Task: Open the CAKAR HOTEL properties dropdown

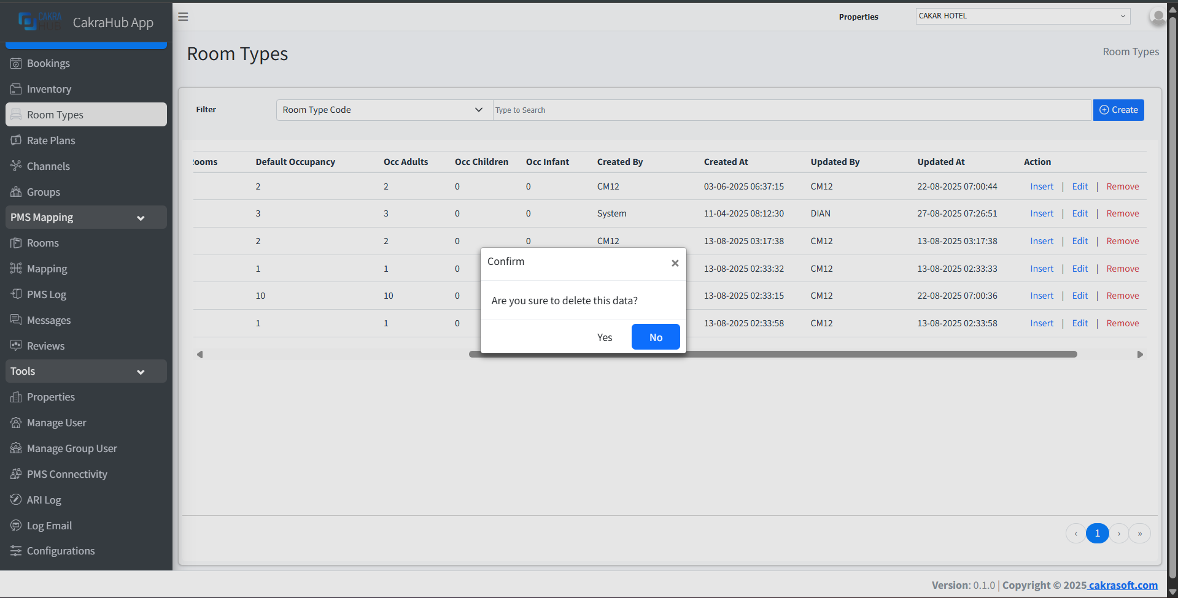Action: click(1022, 16)
